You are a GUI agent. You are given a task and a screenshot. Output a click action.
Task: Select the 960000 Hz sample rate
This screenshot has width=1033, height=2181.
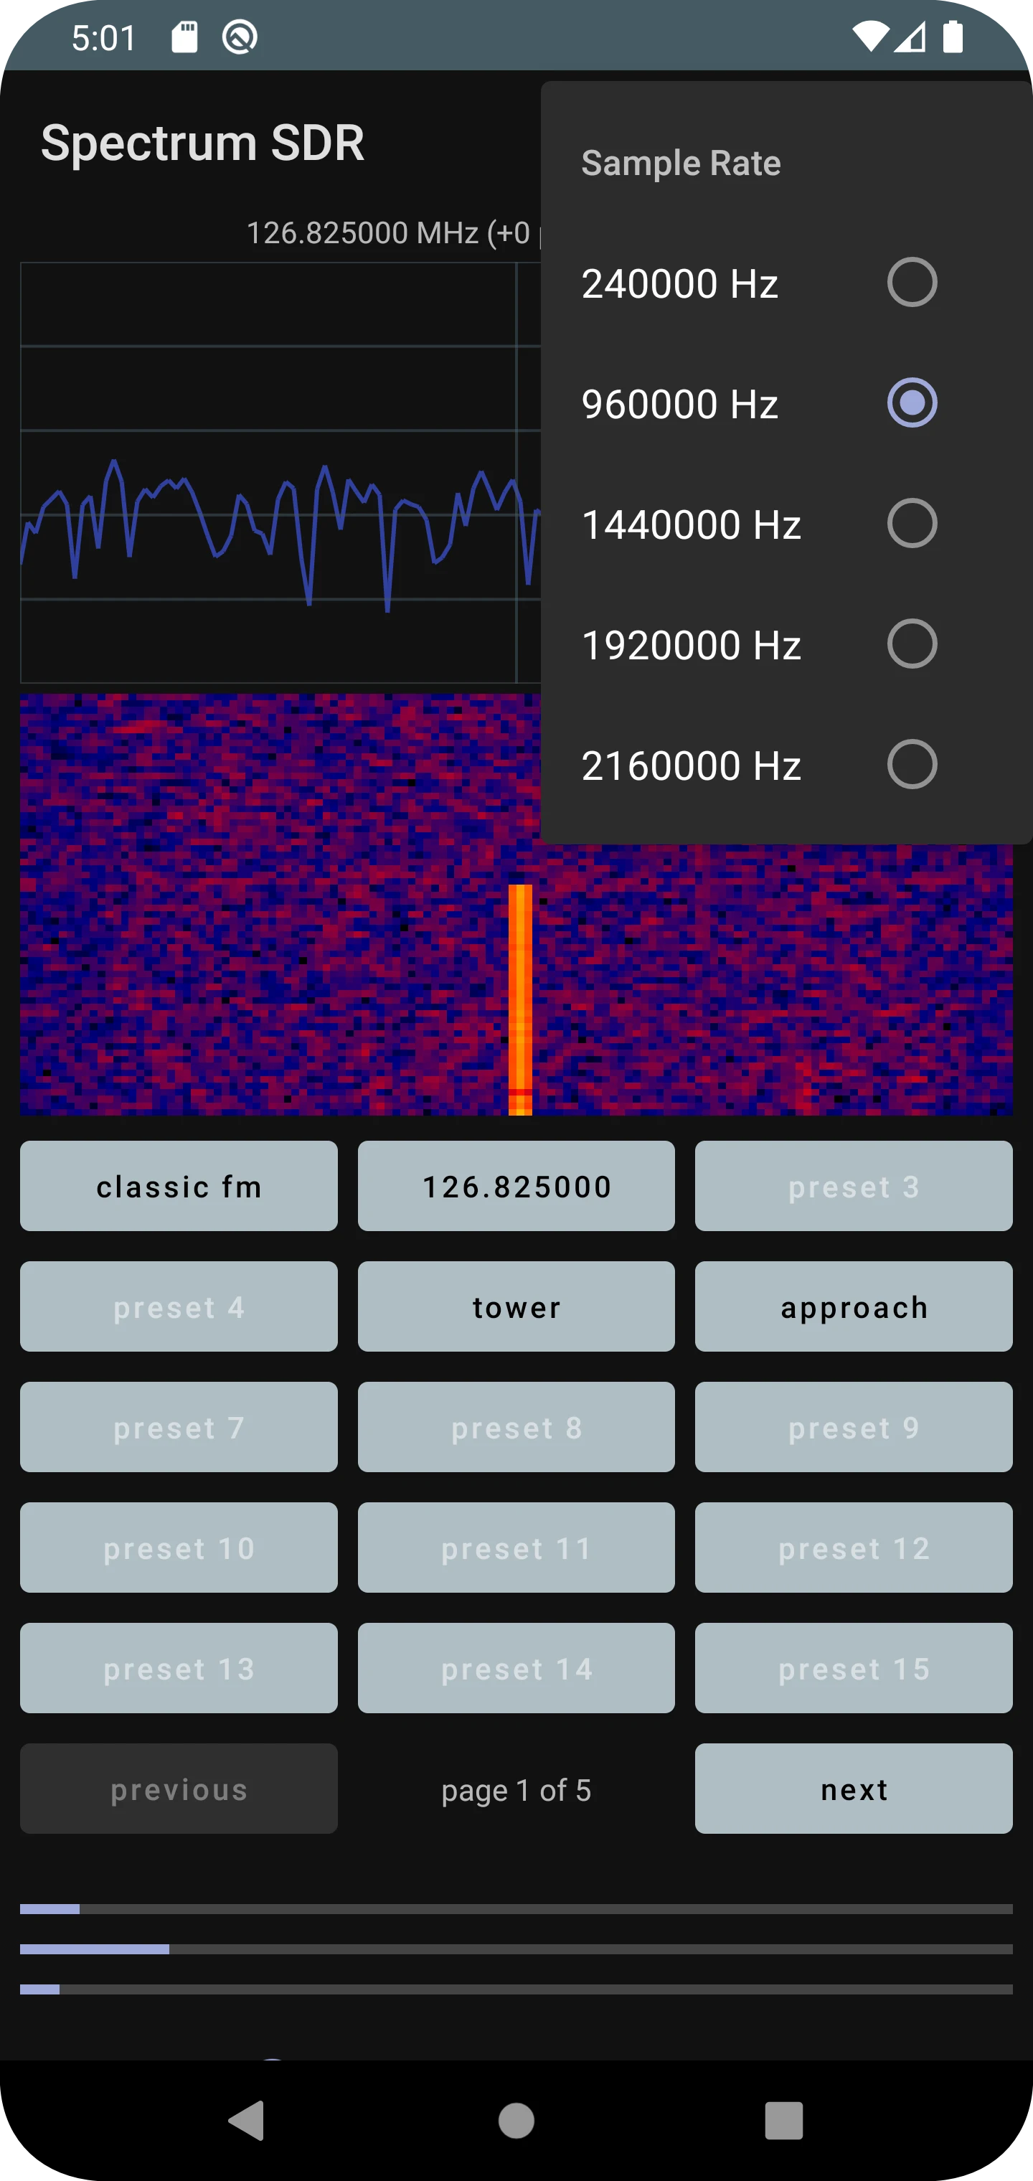pos(787,403)
